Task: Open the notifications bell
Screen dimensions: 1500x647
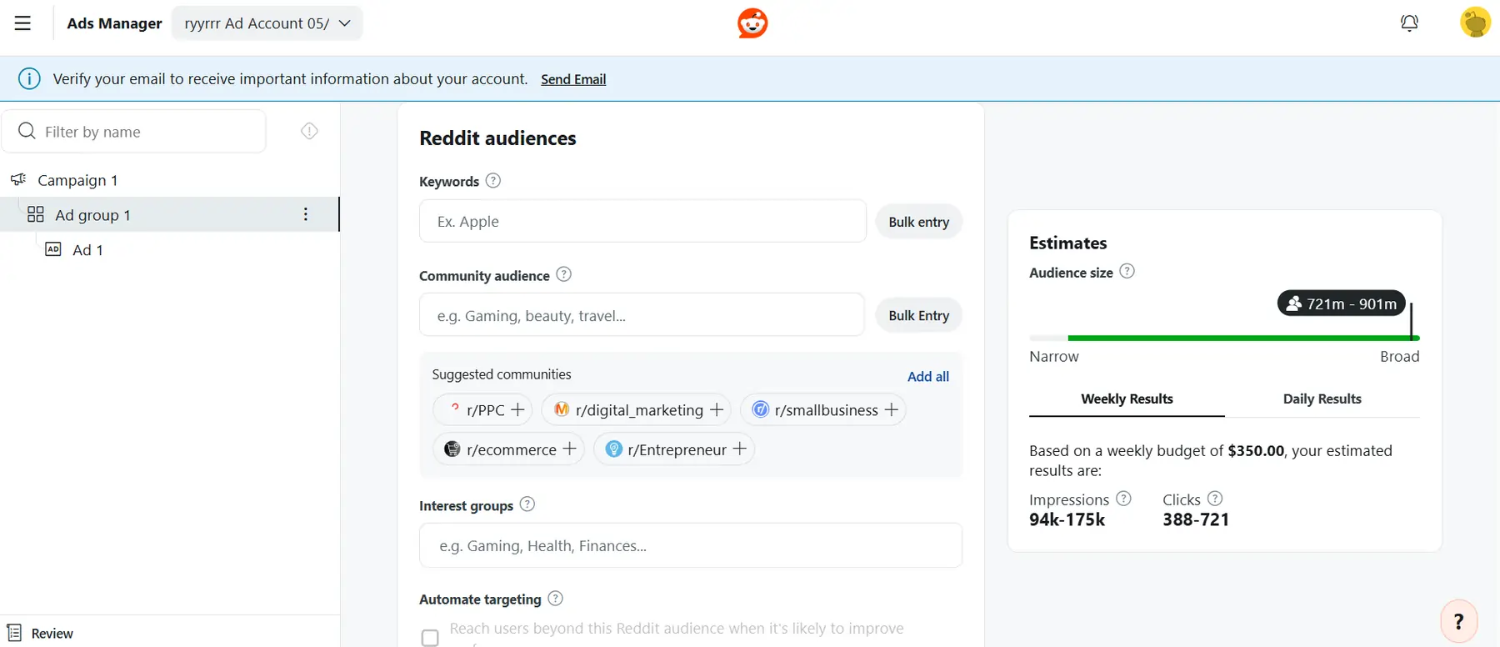Action: tap(1409, 23)
